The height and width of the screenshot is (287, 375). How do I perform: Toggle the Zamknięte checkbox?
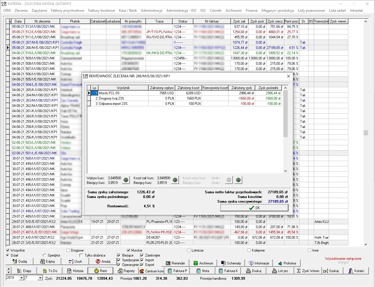[x=142, y=255]
